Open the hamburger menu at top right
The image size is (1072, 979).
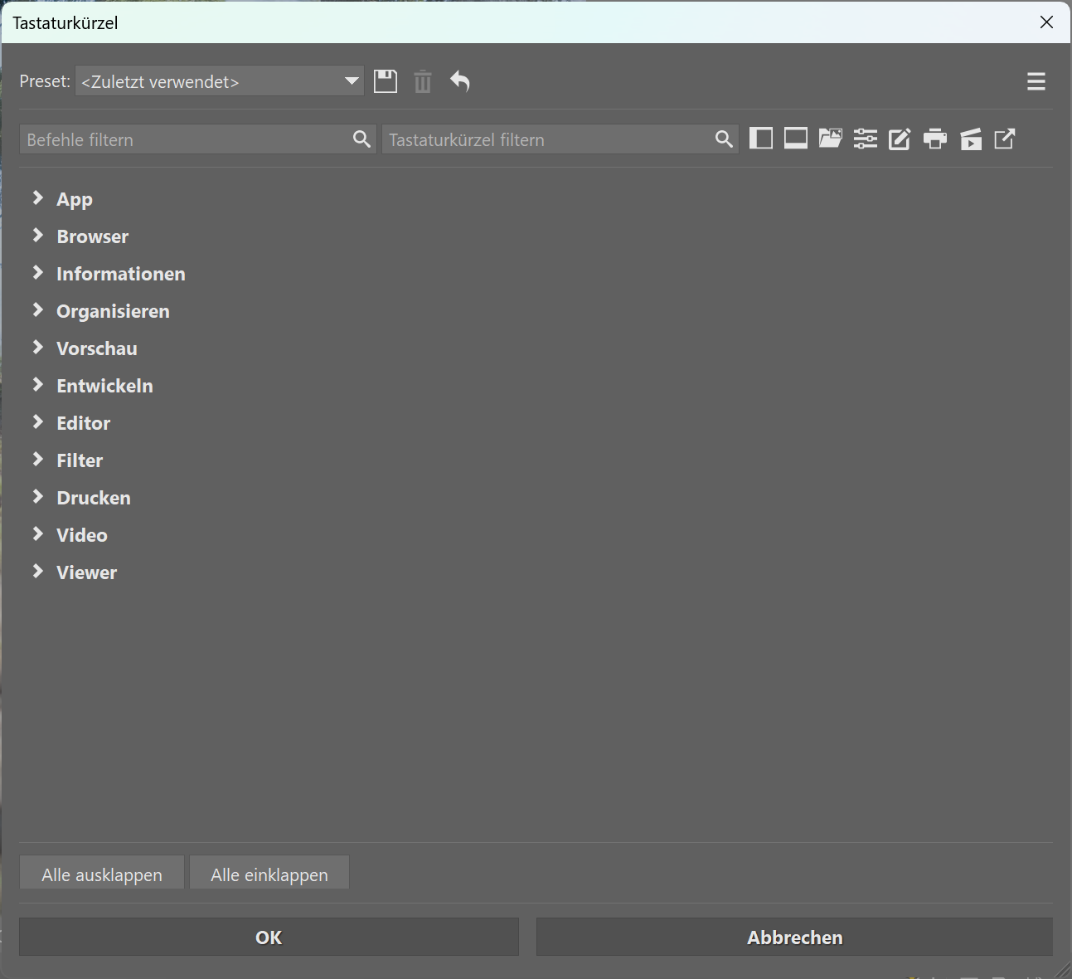(x=1036, y=81)
